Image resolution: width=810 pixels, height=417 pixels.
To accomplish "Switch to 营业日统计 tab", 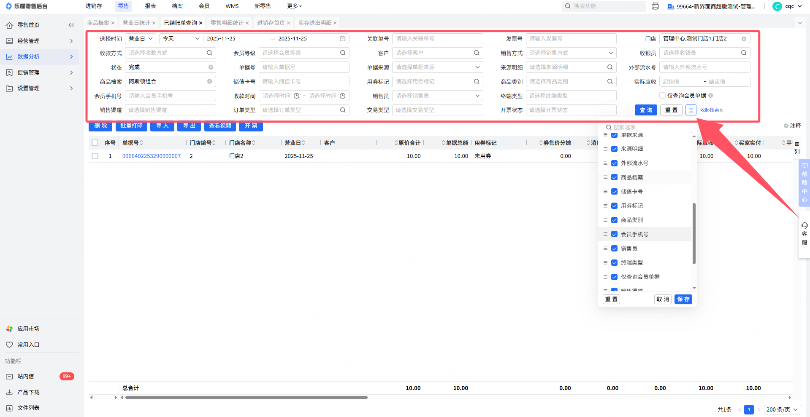I will point(136,23).
